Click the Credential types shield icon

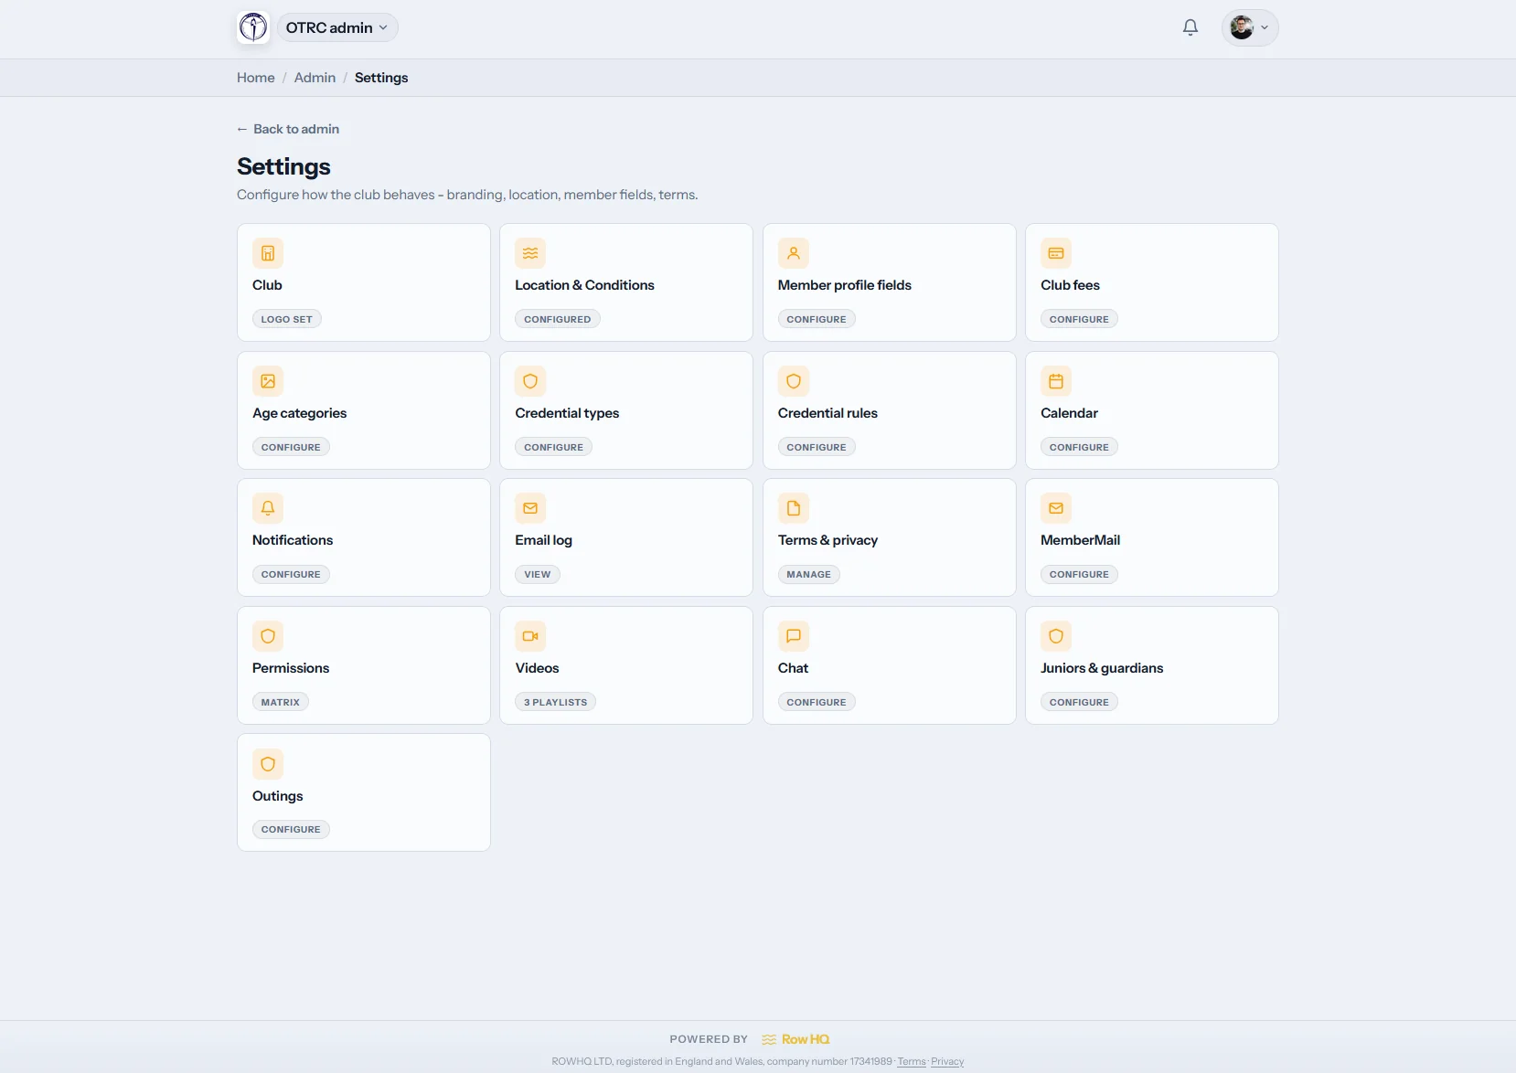click(x=530, y=381)
